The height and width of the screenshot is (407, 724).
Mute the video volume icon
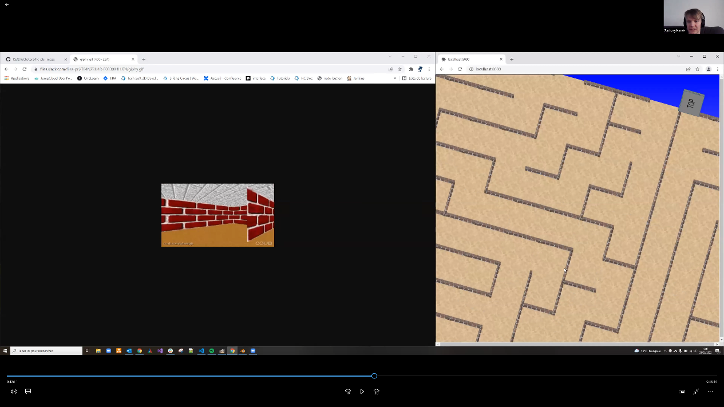pyautogui.click(x=14, y=392)
